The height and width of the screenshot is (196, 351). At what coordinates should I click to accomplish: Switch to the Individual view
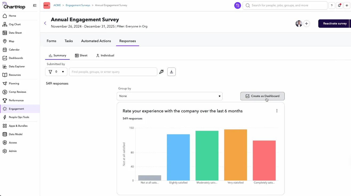tap(105, 55)
